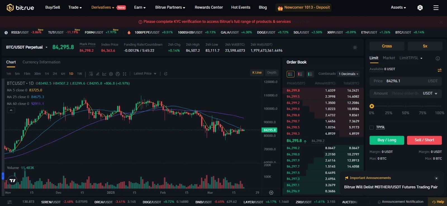Screen dimensions: 447x206
Task: Click the amount slider handle at 0%
Action: coord(372,106)
